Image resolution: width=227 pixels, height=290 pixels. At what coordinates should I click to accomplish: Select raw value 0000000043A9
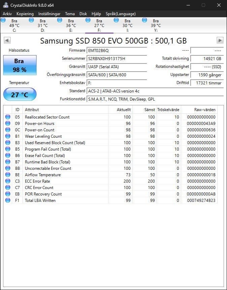click(x=201, y=123)
